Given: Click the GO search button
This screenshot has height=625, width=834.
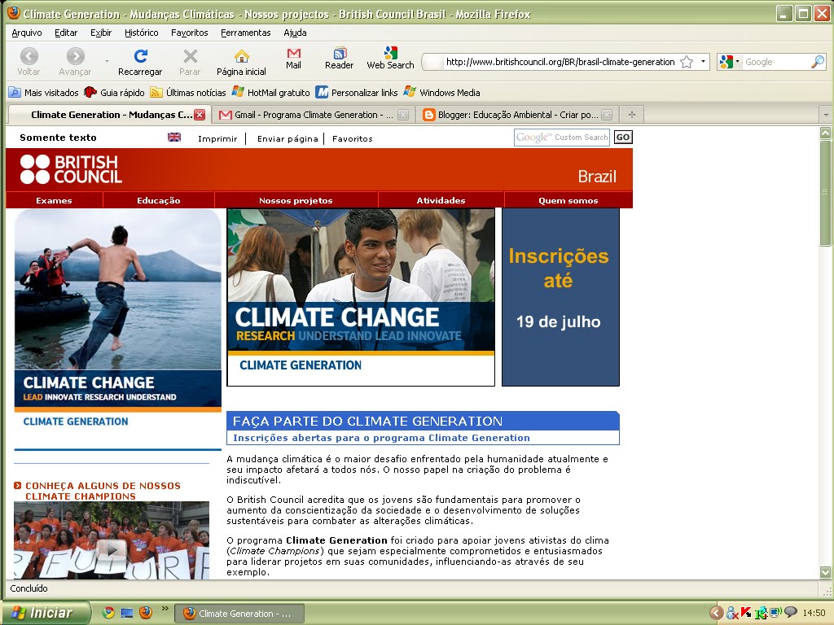Looking at the screenshot, I should click(x=623, y=137).
